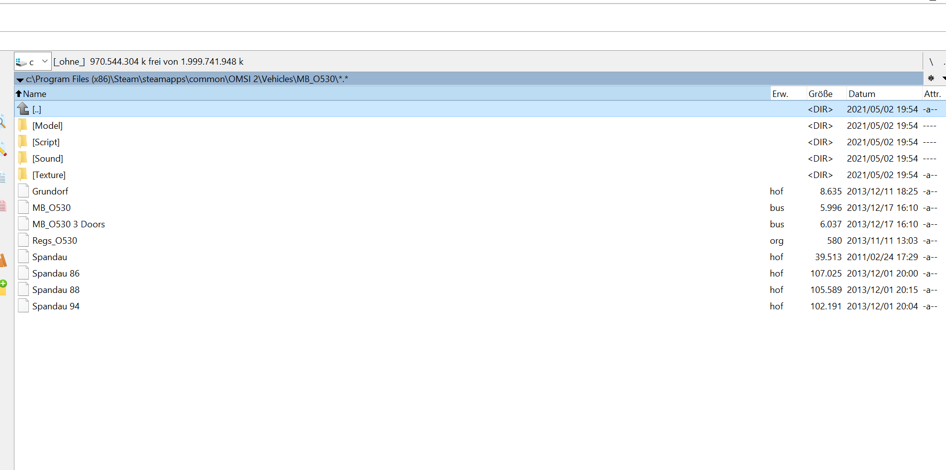This screenshot has width=946, height=470.
Task: Click the parent directory up-arrow icon
Action: [23, 109]
